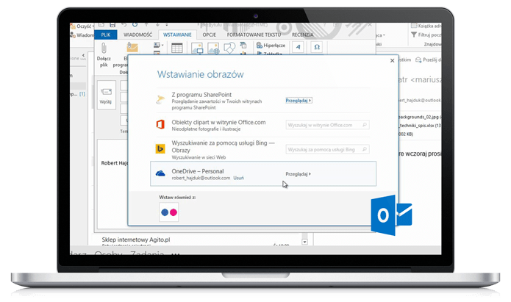The image size is (511, 302).
Task: Switch to the OPCJE tab
Action: pos(210,34)
